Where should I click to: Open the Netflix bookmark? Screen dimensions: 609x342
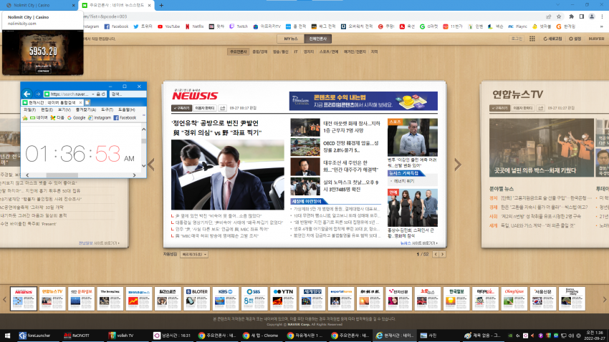[x=195, y=26]
